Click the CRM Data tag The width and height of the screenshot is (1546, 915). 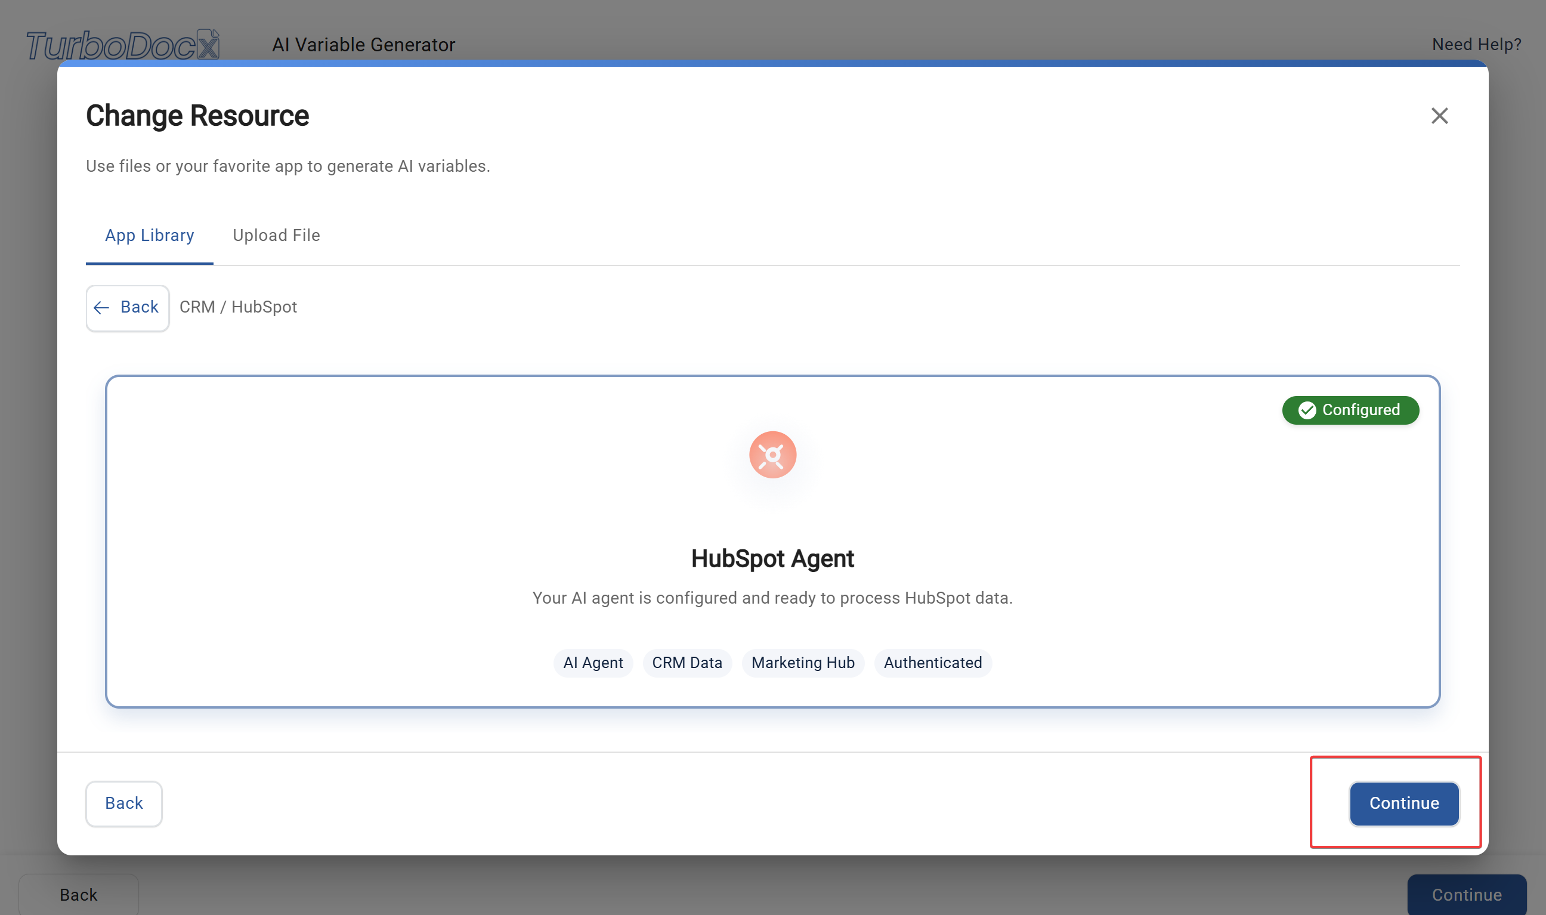[x=687, y=663]
